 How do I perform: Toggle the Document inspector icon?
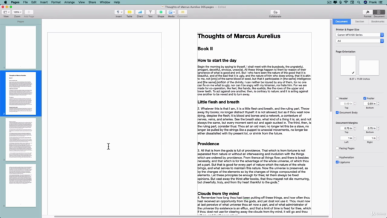379,12
